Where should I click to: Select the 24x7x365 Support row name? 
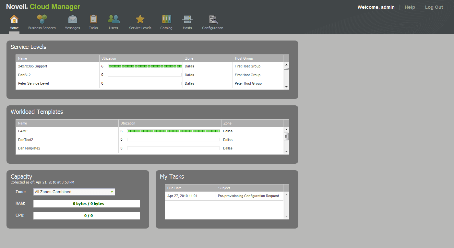point(33,66)
